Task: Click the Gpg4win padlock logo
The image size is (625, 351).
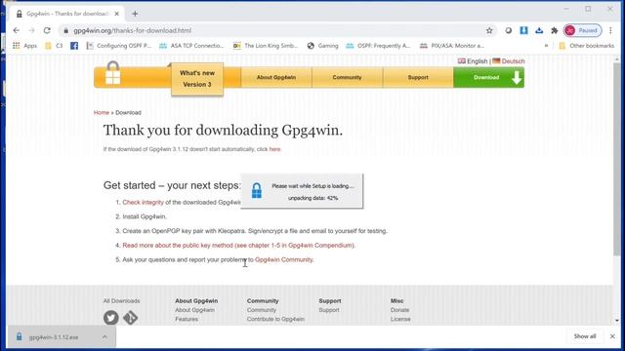Action: pyautogui.click(x=113, y=73)
